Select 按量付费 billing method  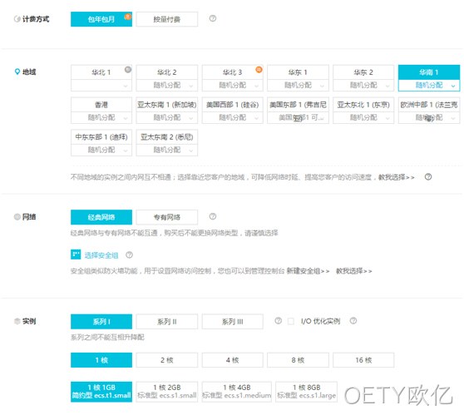[x=167, y=19]
